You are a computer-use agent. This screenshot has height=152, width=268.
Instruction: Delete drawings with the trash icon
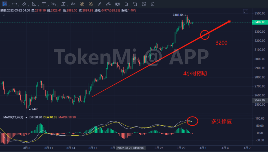153,4
